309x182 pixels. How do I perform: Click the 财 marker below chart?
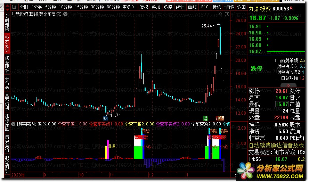click(x=105, y=118)
